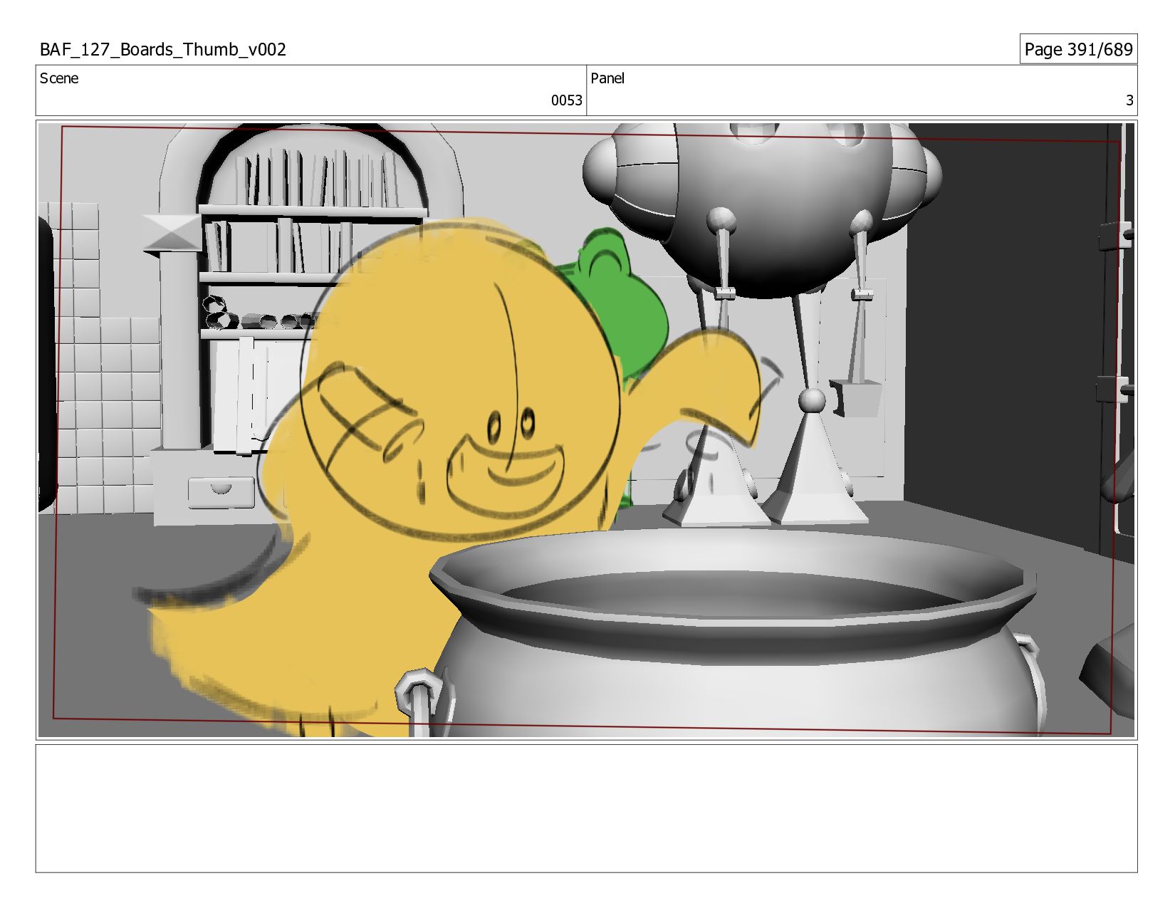Click the storyboard panel image

point(586,430)
